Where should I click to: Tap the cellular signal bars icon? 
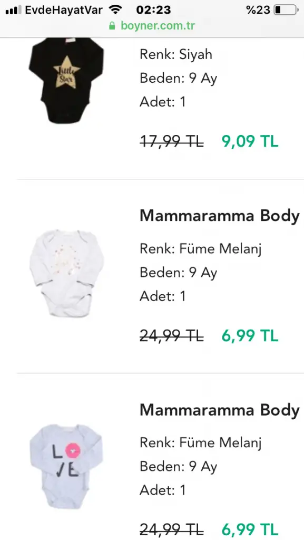[x=13, y=10]
